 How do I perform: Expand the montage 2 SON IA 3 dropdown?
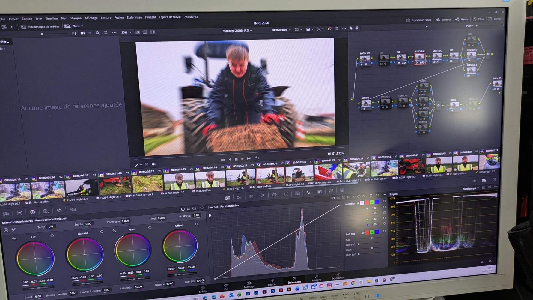(237, 31)
